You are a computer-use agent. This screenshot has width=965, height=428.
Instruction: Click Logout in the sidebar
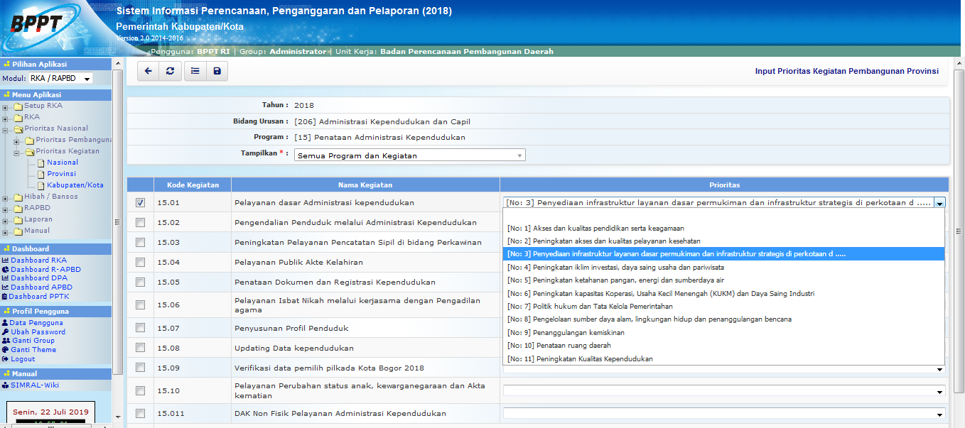point(23,359)
